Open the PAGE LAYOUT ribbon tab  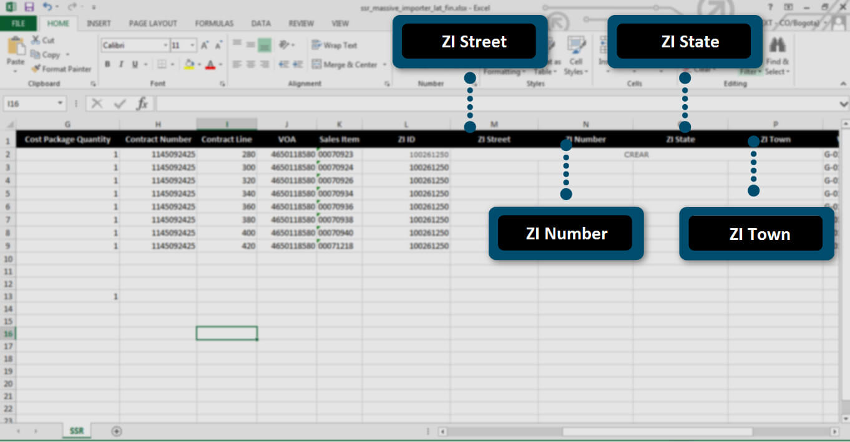point(153,24)
